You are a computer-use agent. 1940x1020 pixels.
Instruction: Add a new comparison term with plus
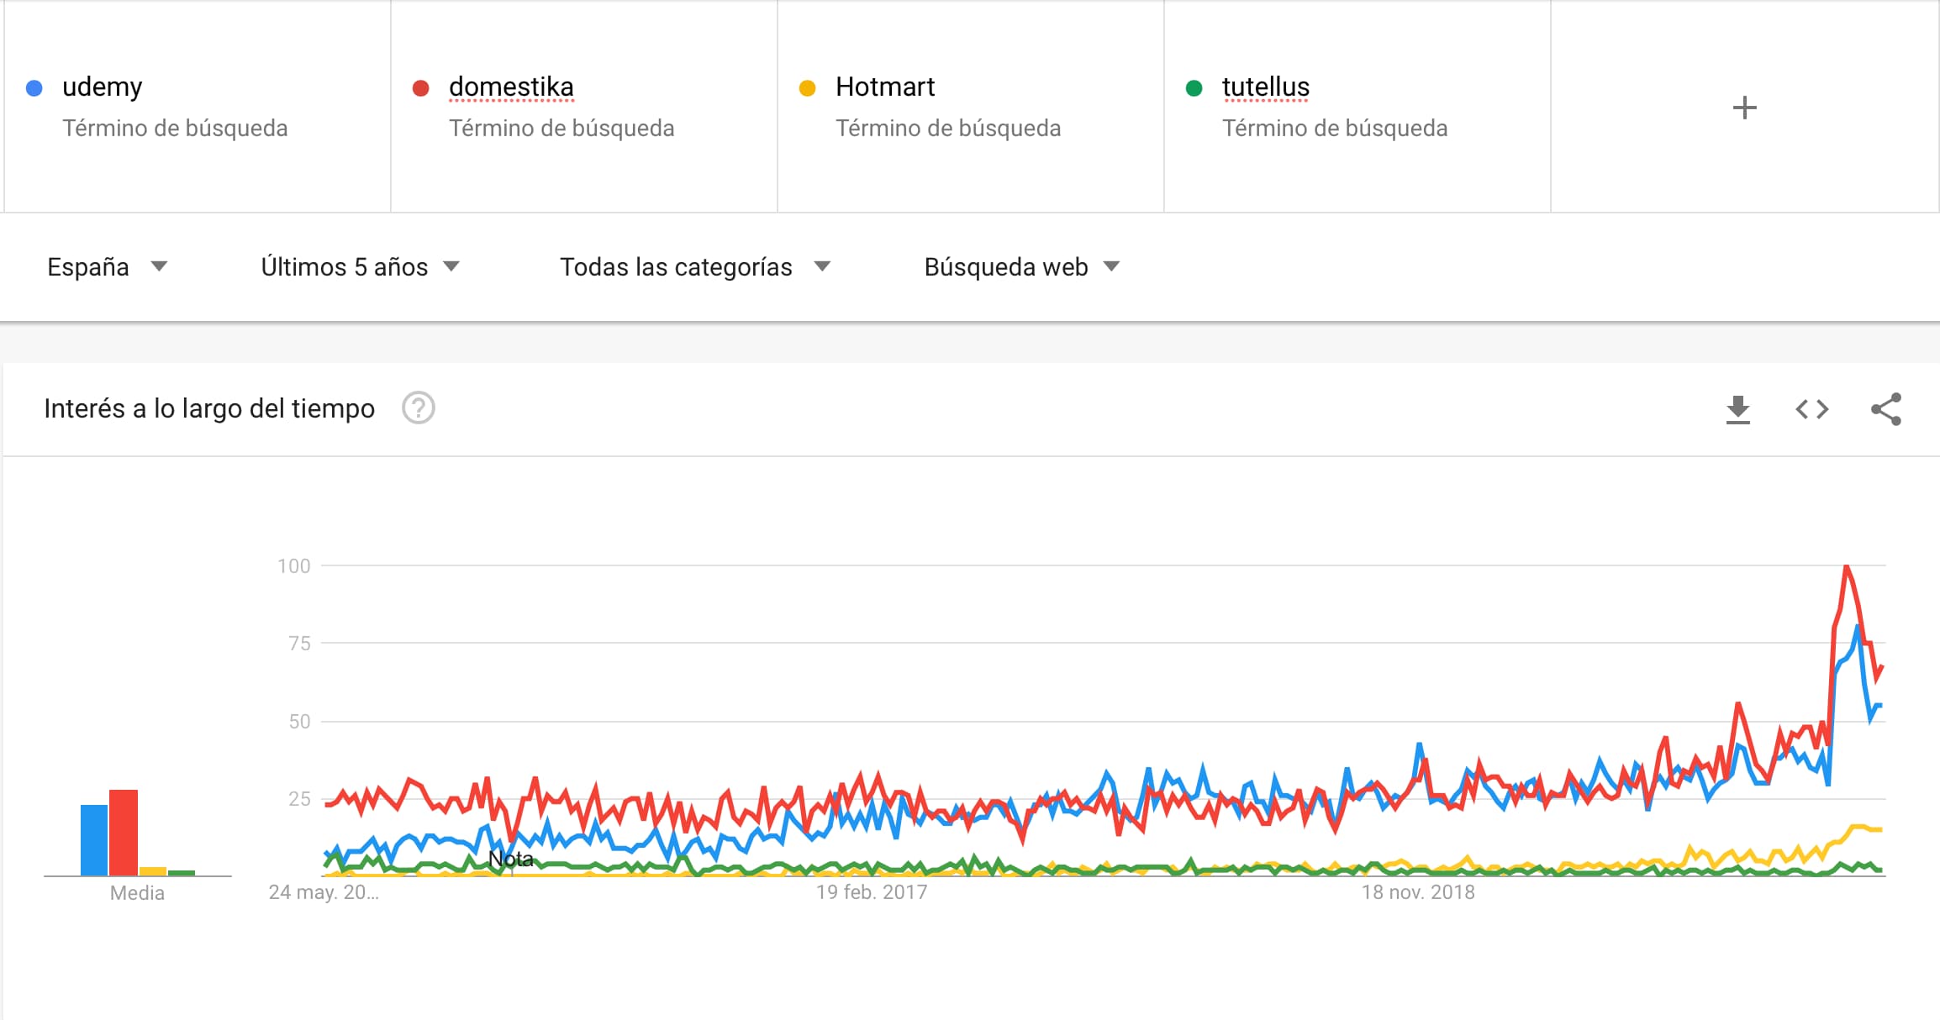point(1745,108)
